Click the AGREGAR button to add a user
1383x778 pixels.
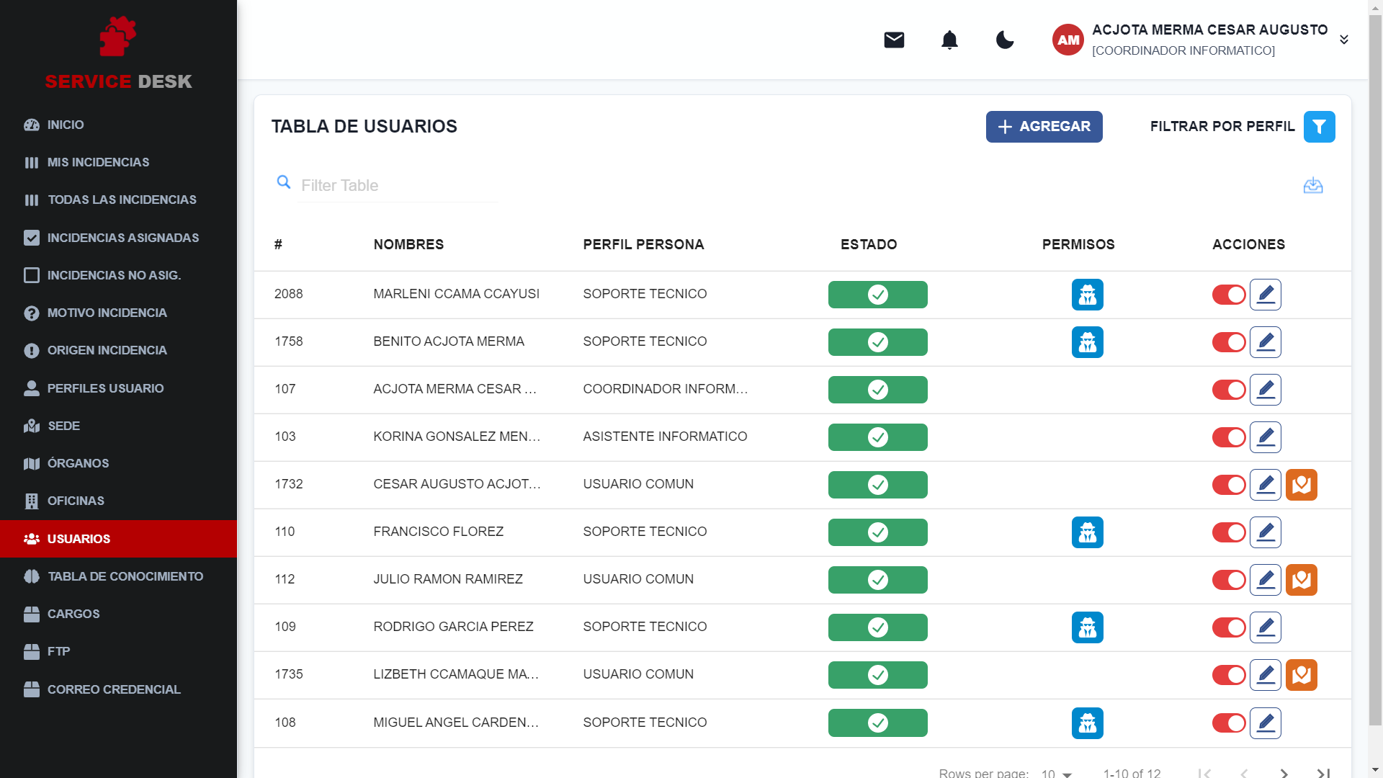pyautogui.click(x=1044, y=126)
